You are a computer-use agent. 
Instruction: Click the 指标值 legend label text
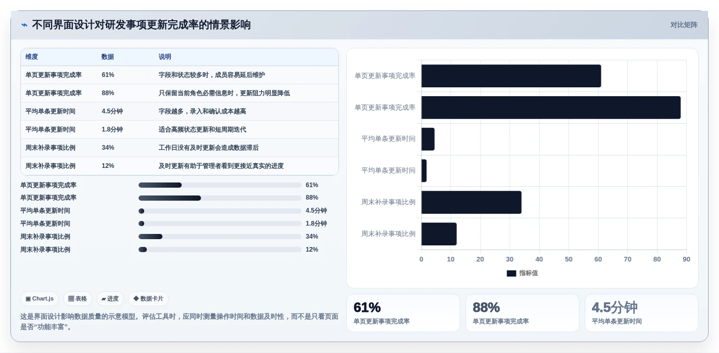528,273
